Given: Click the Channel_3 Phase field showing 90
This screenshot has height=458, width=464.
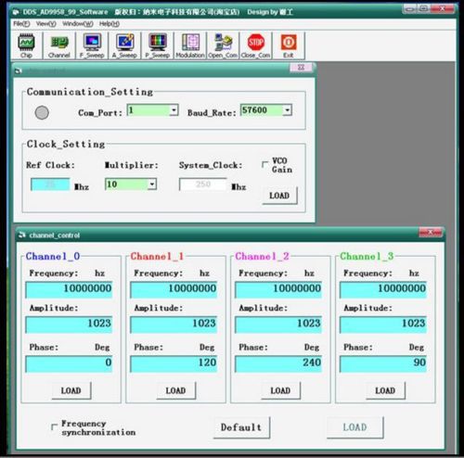Looking at the screenshot, I should pyautogui.click(x=383, y=363).
